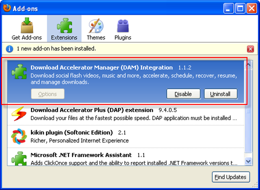Uninstall the DAM Integration extension
This screenshot has height=190, width=260.
point(220,94)
